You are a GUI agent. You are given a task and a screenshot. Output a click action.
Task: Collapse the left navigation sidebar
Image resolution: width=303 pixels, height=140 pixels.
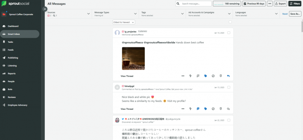[x=45, y=9]
